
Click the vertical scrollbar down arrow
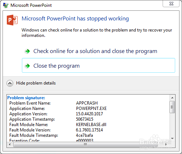tap(172, 139)
